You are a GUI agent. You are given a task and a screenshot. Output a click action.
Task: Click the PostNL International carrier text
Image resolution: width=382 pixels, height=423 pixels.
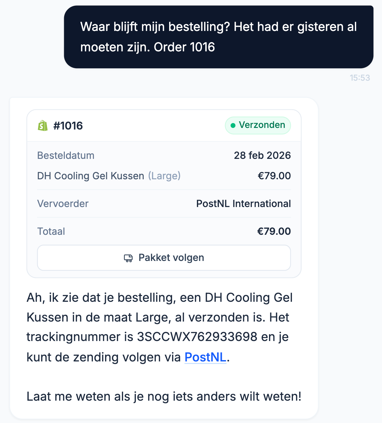pyautogui.click(x=243, y=204)
